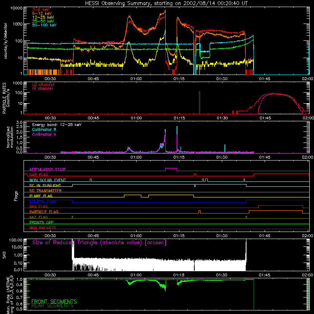Click the 0.5 tick on the livetime axis
Viewport: 314px width, 314px height.
[x=19, y=309]
